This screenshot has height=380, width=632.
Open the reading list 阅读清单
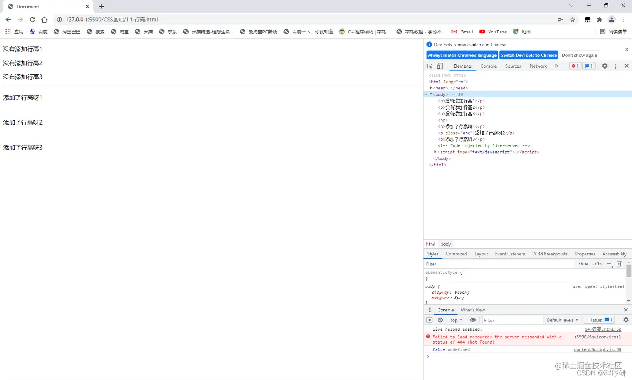coord(613,32)
